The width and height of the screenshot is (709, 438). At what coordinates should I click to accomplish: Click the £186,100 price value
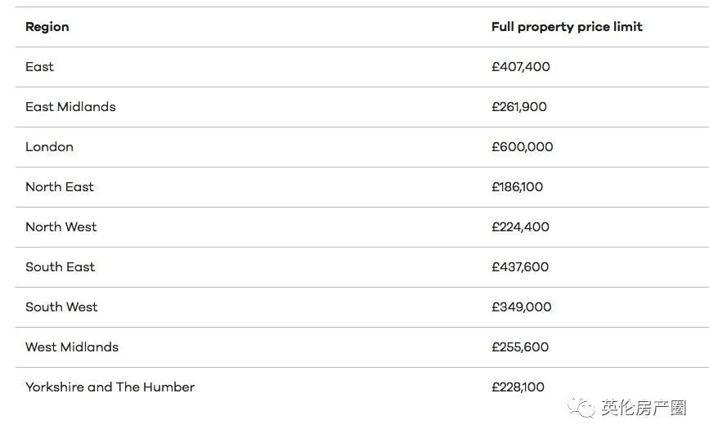pyautogui.click(x=518, y=186)
